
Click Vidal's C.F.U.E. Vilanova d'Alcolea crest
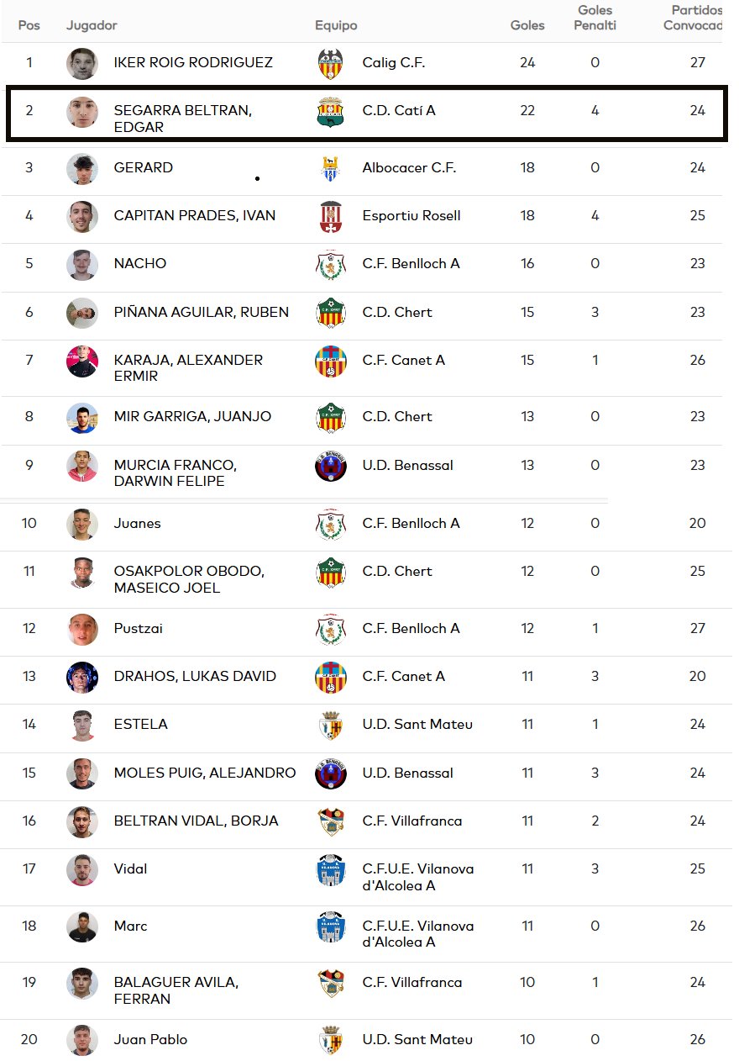coord(331,869)
